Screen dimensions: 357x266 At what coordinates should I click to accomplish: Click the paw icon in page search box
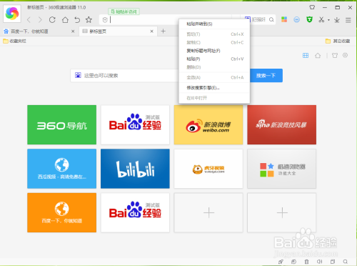pos(78,75)
